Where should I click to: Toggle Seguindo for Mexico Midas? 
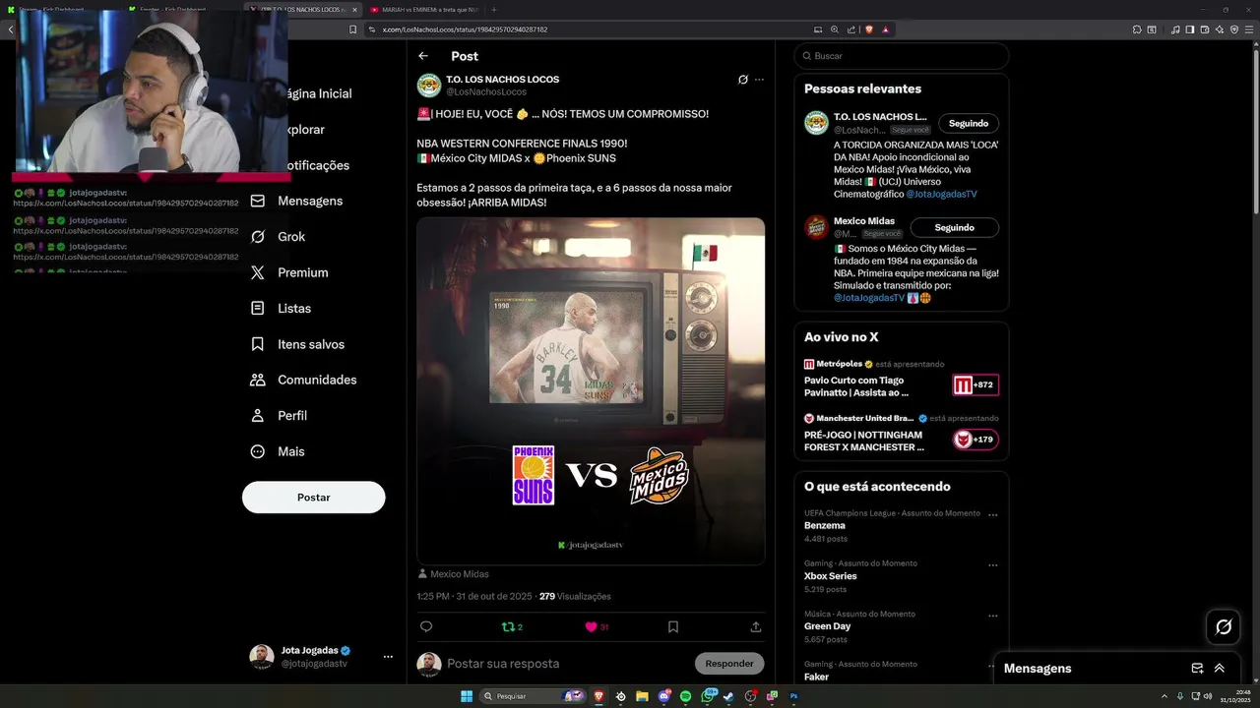pyautogui.click(x=954, y=227)
